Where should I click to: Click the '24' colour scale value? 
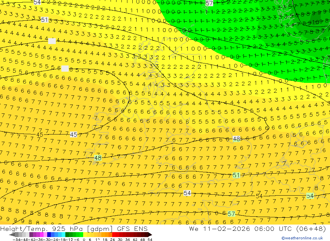click(x=113, y=240)
